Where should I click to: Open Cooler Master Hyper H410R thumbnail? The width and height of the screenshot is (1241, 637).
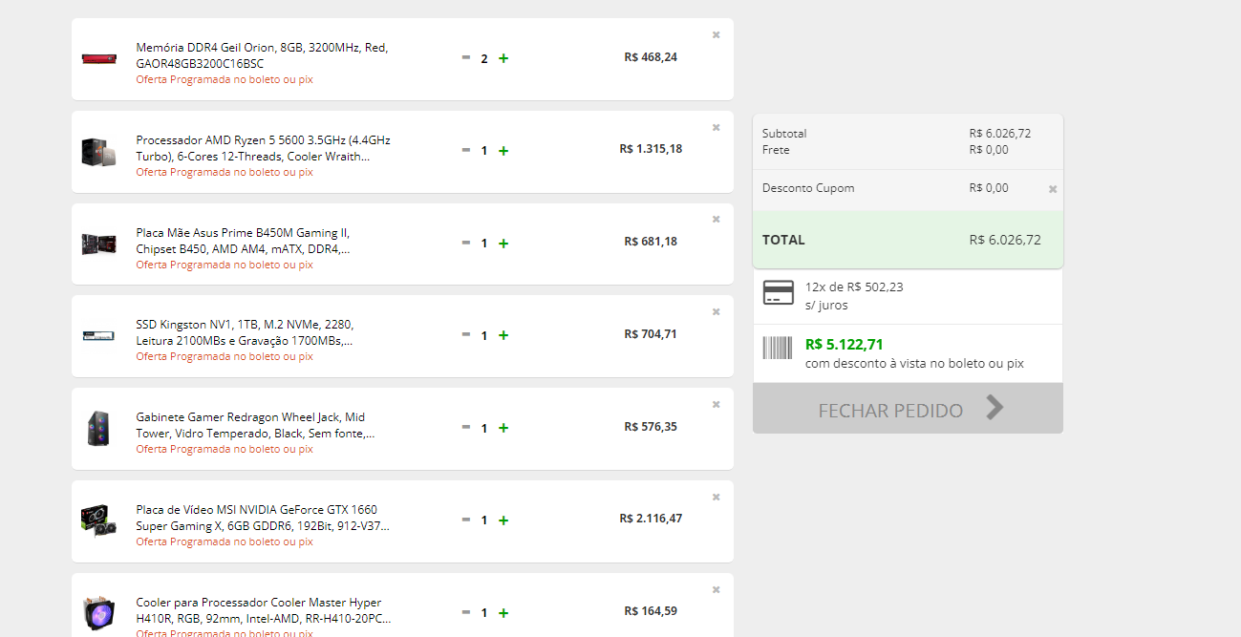(x=99, y=614)
